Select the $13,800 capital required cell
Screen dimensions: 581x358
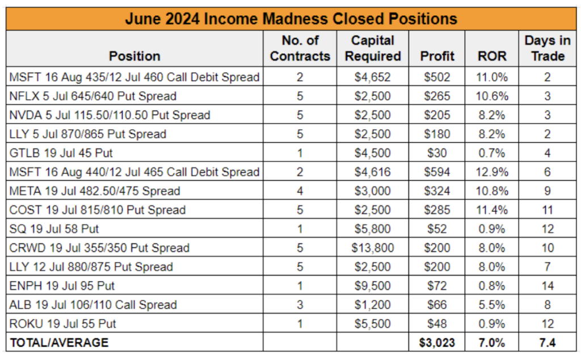coord(372,248)
